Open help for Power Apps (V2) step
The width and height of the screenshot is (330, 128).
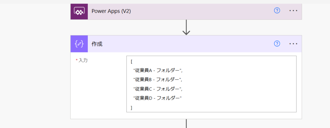pyautogui.click(x=277, y=11)
